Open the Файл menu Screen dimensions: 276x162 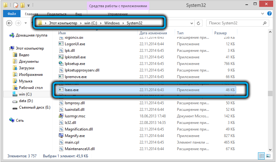[x=12, y=14]
